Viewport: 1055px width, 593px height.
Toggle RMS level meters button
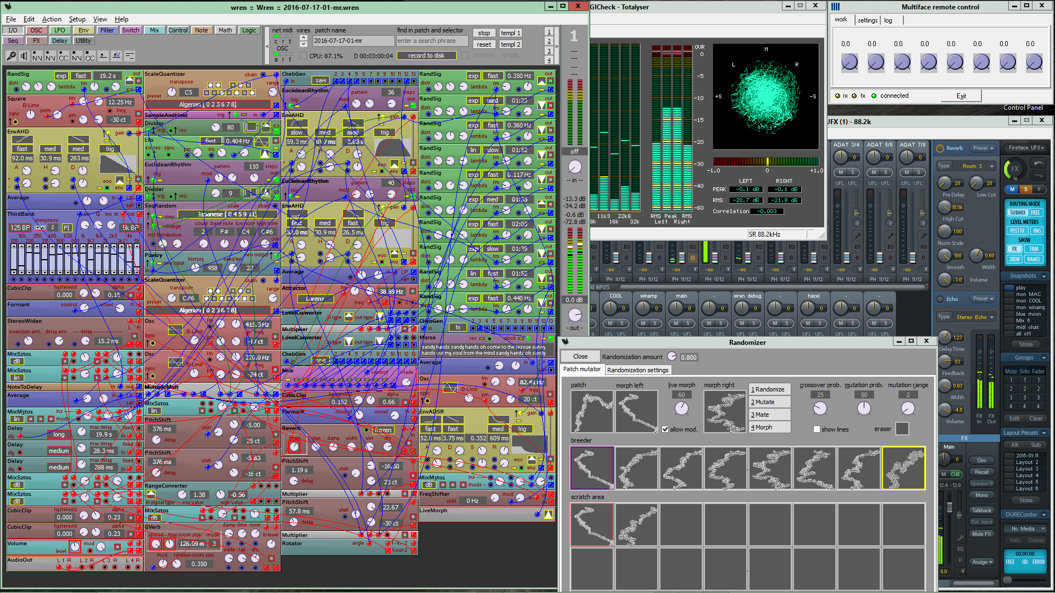pos(1037,231)
